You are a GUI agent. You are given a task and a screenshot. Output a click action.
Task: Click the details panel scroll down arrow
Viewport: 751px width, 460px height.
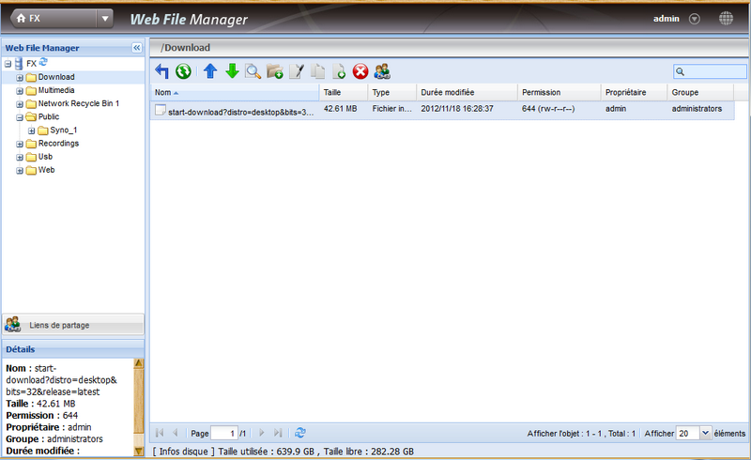tap(138, 451)
